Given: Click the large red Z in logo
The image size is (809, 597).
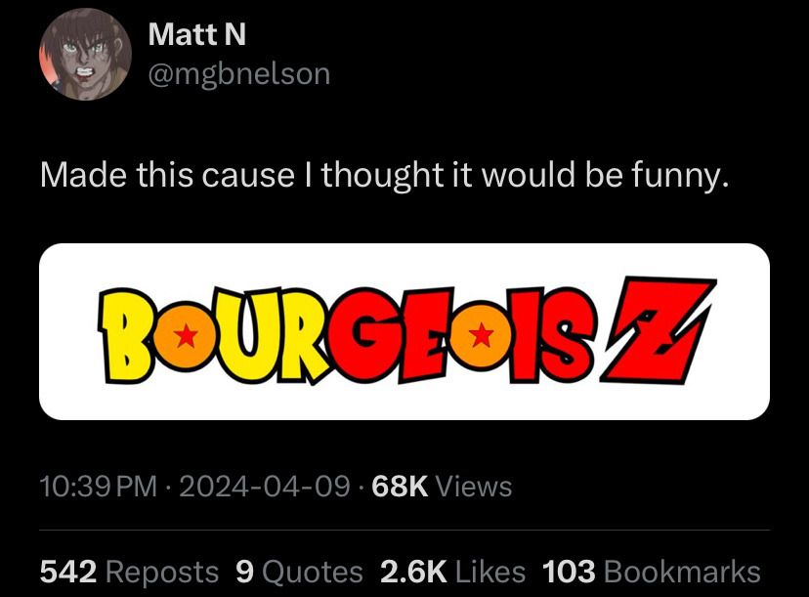Looking at the screenshot, I should pyautogui.click(x=658, y=330).
